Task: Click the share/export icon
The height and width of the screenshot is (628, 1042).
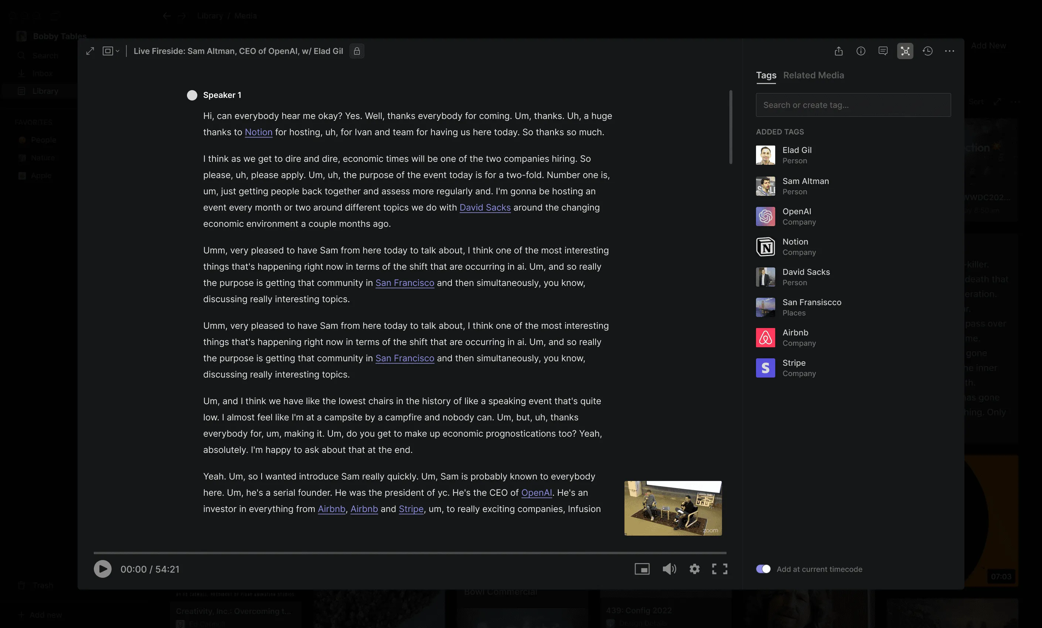Action: tap(839, 51)
